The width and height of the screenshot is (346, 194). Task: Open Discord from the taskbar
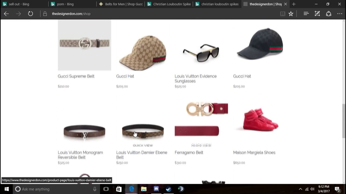point(156,189)
